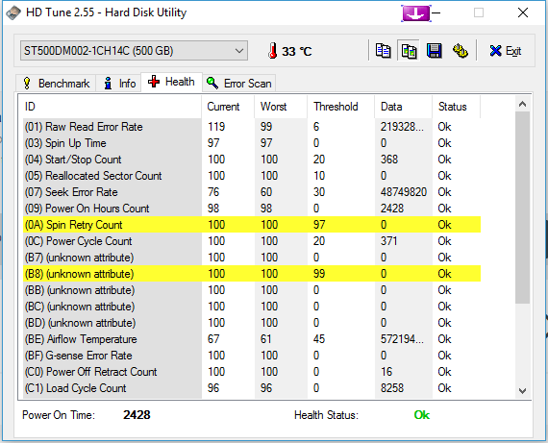The width and height of the screenshot is (548, 443).
Task: Click the floppy disk save icon
Action: click(x=434, y=51)
